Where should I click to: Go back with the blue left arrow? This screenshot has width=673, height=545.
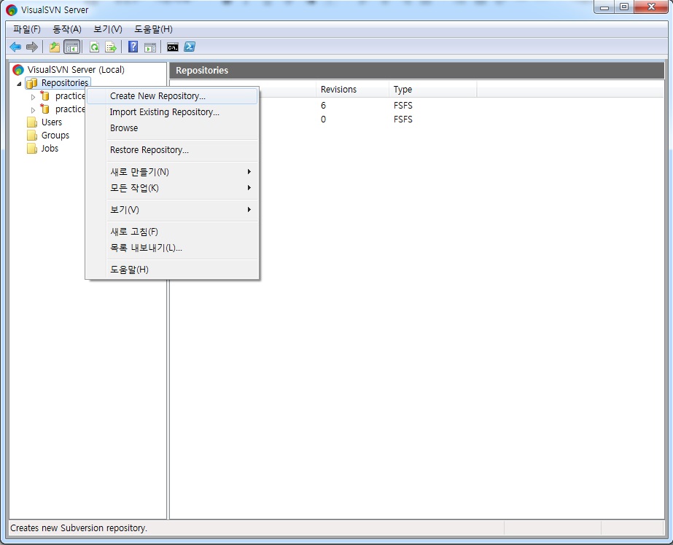[x=15, y=47]
